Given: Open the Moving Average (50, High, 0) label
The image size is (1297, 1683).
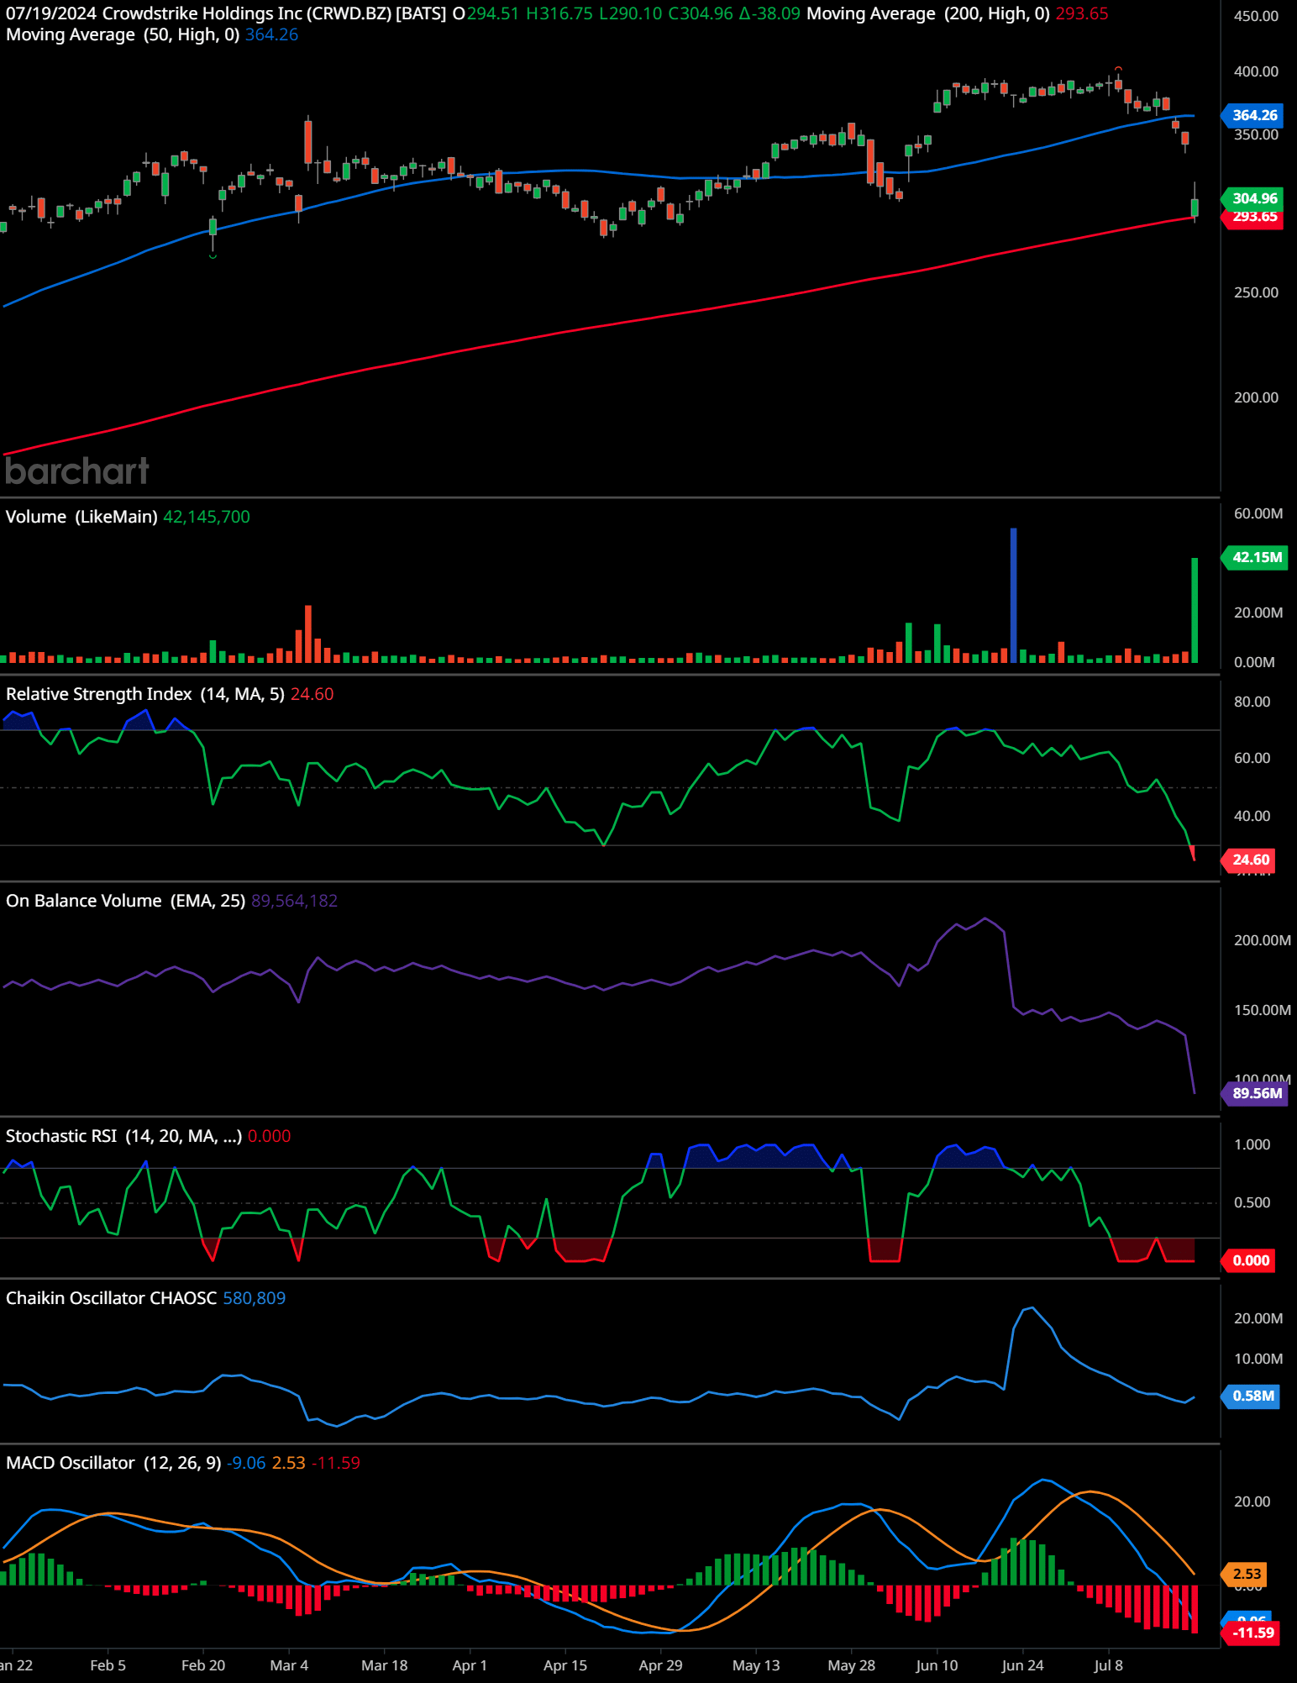Looking at the screenshot, I should pyautogui.click(x=123, y=34).
